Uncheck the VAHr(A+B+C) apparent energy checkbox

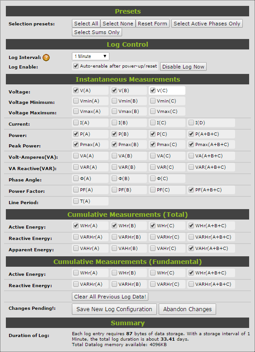coord(191,248)
